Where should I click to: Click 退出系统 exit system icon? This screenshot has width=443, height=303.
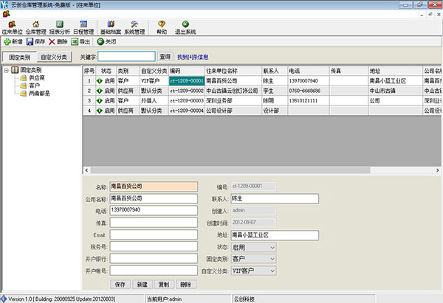[x=185, y=27]
